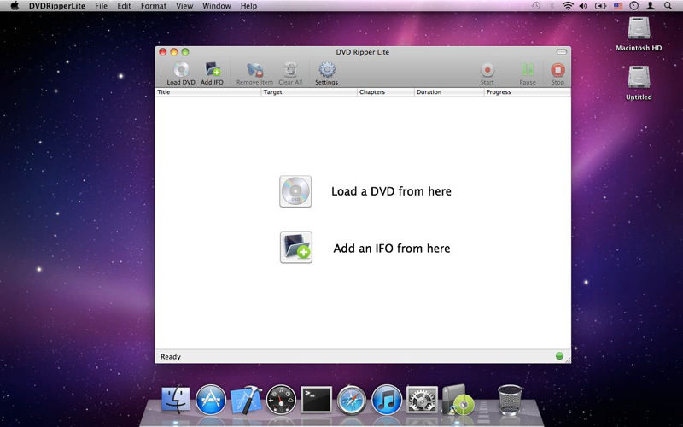Open Spotlight search magnifier
The height and width of the screenshot is (427, 683).
coord(668,6)
